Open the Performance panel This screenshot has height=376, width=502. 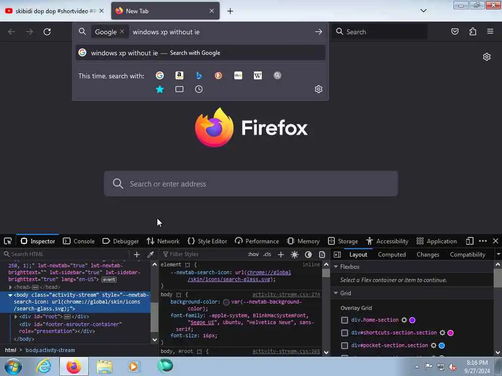(x=257, y=241)
